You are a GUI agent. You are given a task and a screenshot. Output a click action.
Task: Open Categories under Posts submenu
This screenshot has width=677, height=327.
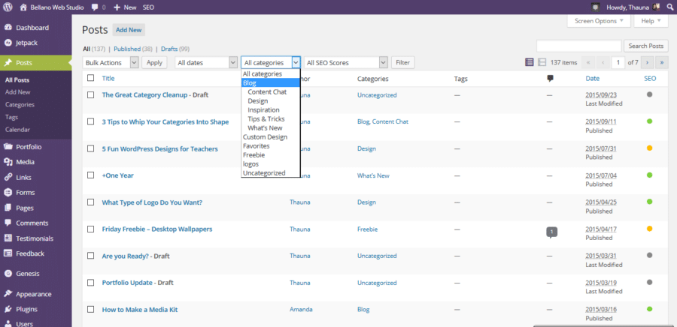pos(20,104)
